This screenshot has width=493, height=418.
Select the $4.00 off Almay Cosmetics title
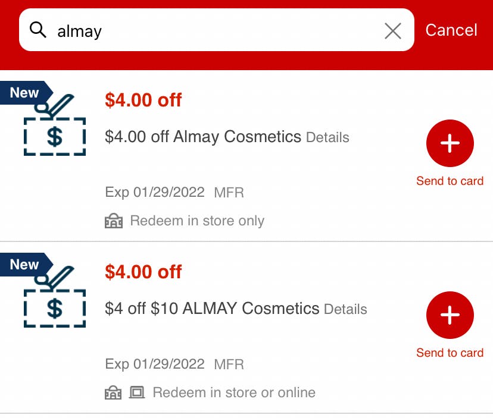pos(202,137)
